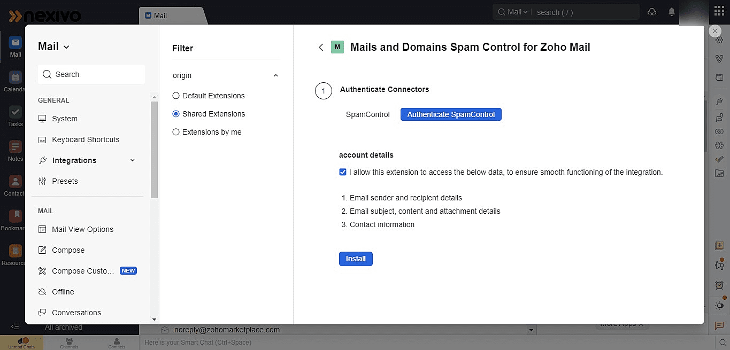730x350 pixels.
Task: Expand the Integrations submenu chevron
Action: pyautogui.click(x=133, y=160)
